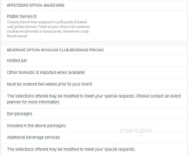Screen dimensions: 188x155
Task: Click the 'french bread.' description ending
Action: click(17, 36)
